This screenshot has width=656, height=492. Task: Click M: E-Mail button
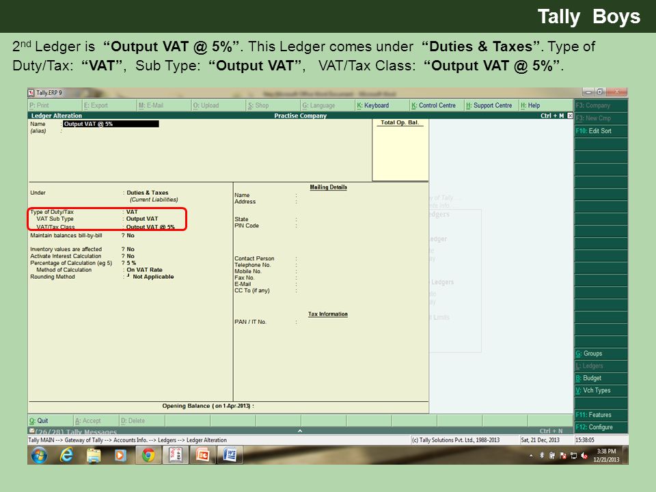coord(164,105)
